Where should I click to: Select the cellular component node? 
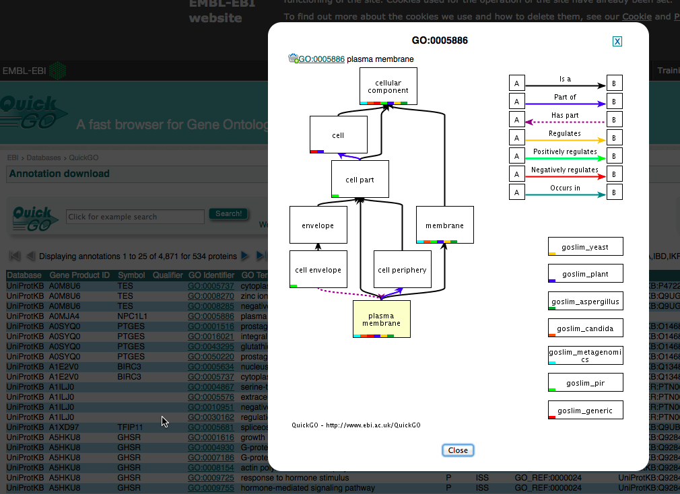click(388, 85)
